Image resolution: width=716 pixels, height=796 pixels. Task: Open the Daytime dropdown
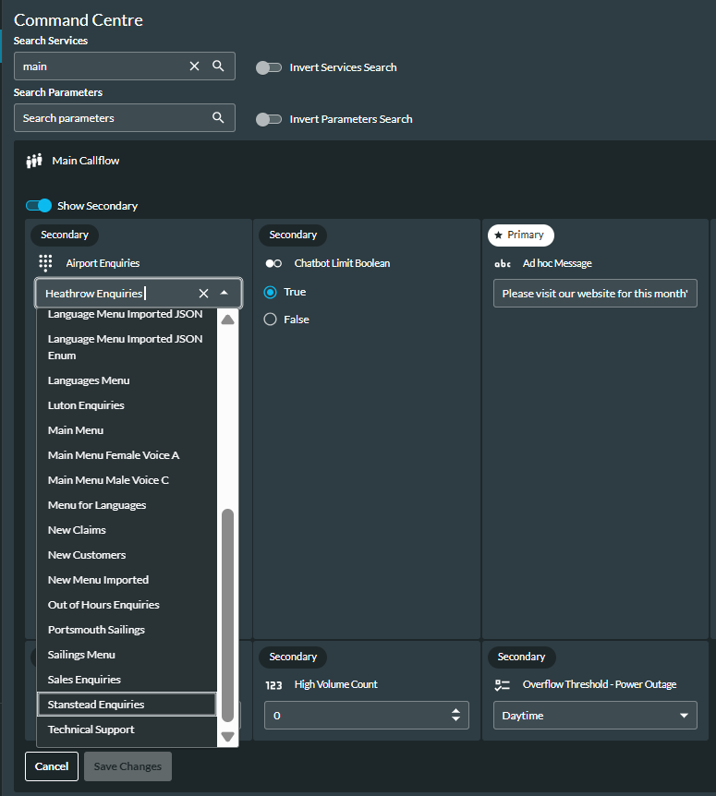(595, 716)
